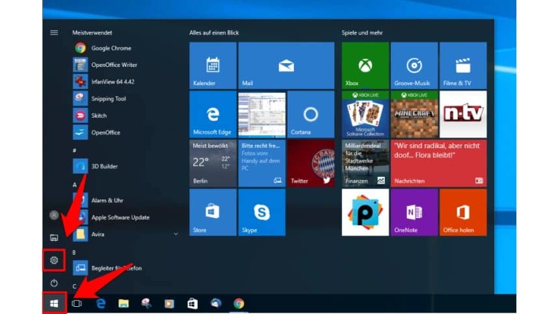
Task: Open the Minecraft game tile
Action: coord(414,114)
